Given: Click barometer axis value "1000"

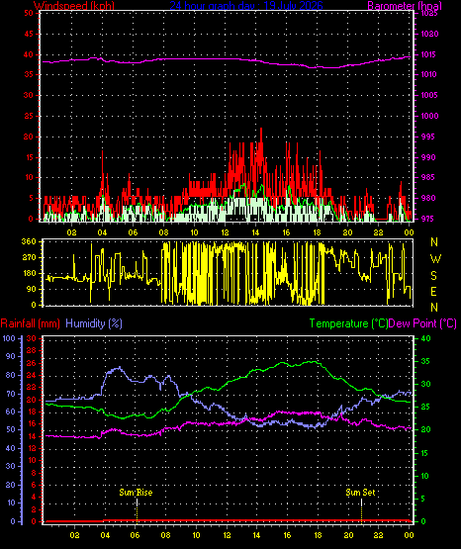Looking at the screenshot, I should click(x=429, y=116).
